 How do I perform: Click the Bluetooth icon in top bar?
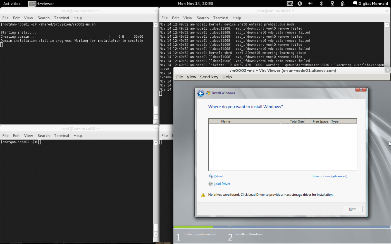(321, 4)
